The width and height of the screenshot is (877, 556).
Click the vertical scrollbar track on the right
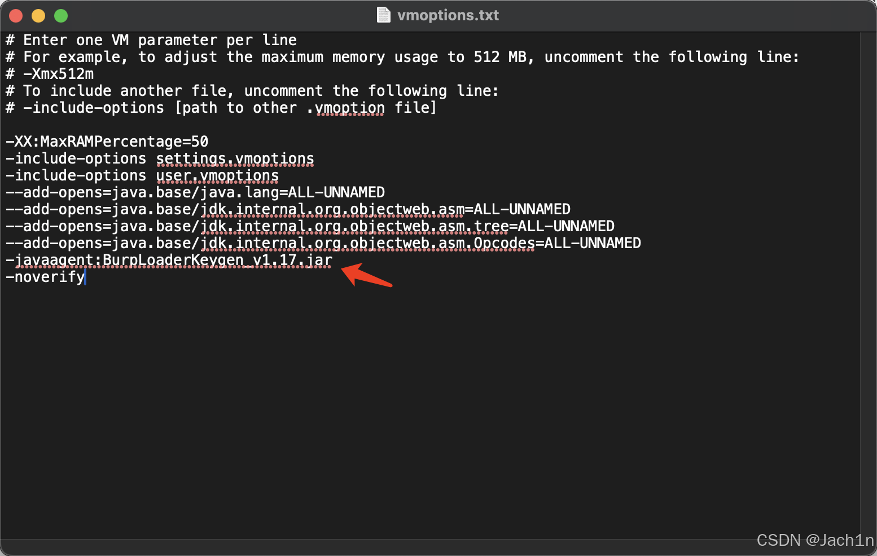pyautogui.click(x=867, y=282)
